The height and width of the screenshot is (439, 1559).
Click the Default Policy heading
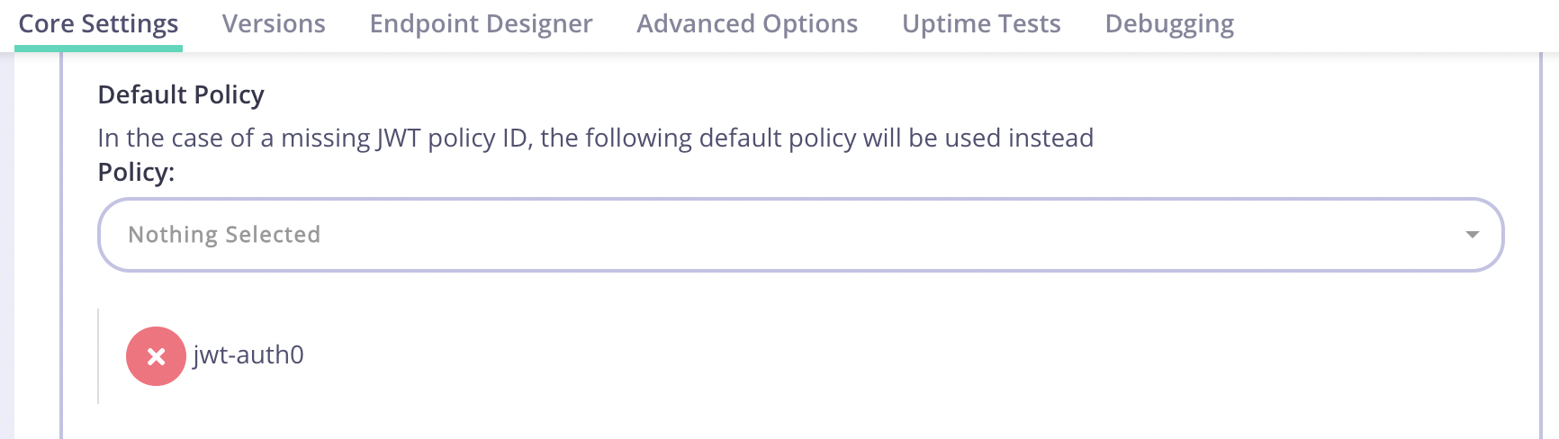[181, 94]
